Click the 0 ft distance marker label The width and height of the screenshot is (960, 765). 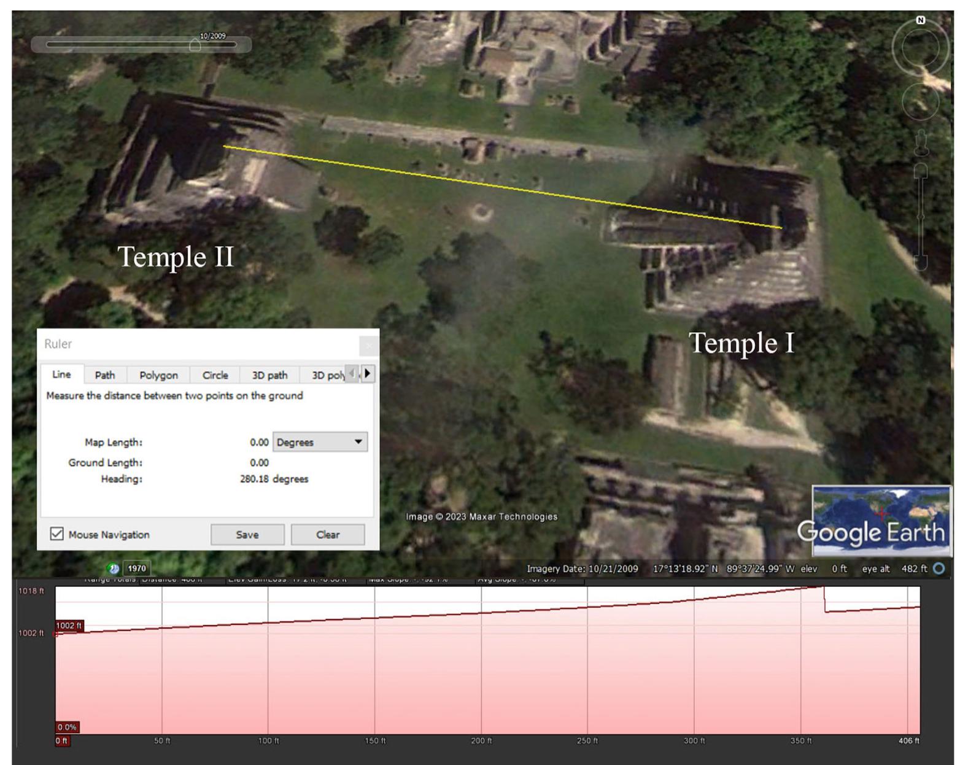tap(62, 741)
